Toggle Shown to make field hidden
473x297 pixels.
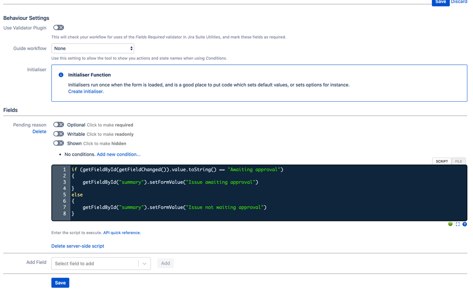coord(58,143)
